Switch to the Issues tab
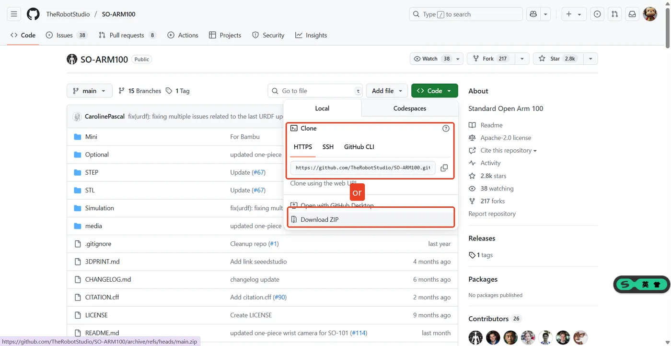The width and height of the screenshot is (671, 346). coord(67,35)
